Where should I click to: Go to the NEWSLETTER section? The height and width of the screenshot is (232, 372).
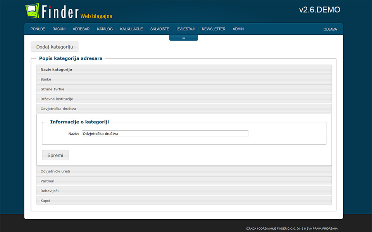(213, 29)
